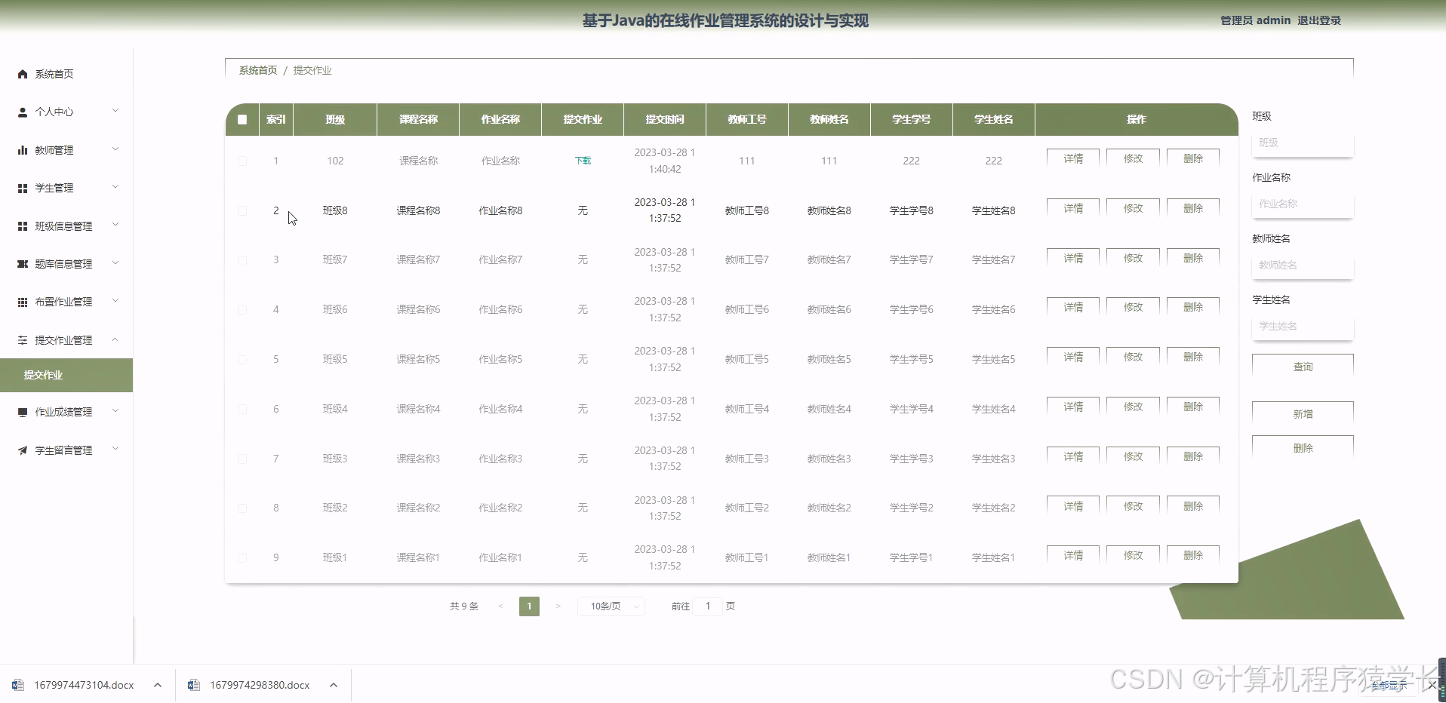
Task: Click the 退出登录 link
Action: (x=1319, y=20)
